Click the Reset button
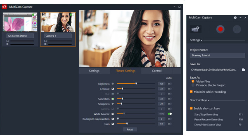The image size is (248, 139). point(130,130)
